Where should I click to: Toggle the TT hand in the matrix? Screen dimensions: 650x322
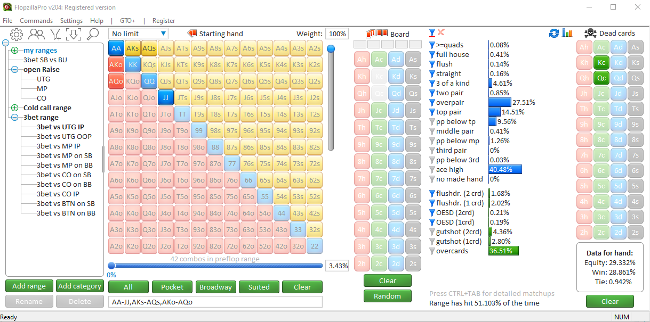182,114
